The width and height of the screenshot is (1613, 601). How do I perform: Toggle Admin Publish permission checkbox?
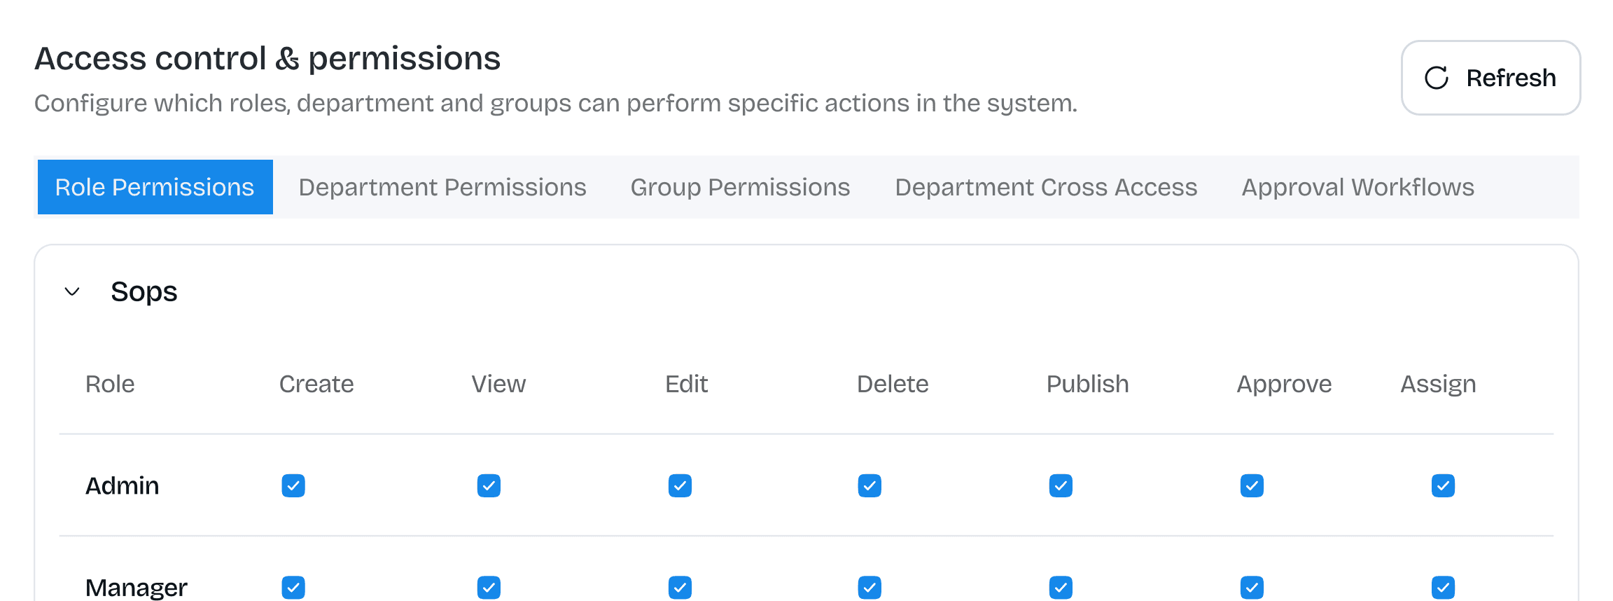click(1061, 485)
